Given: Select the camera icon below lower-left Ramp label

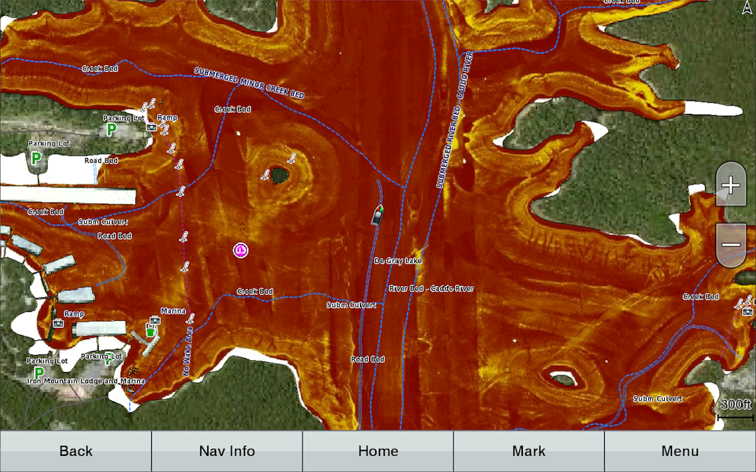Looking at the screenshot, I should click(x=58, y=323).
